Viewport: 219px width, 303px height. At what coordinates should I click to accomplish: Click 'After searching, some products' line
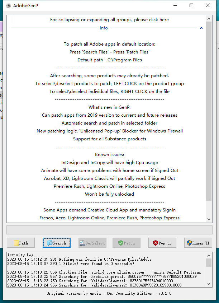(x=109, y=76)
